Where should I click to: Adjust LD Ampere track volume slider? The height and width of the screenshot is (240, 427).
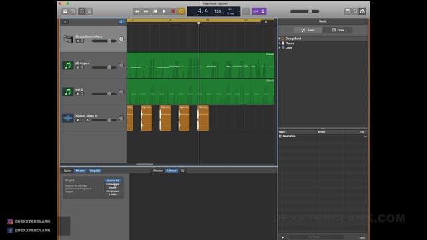point(104,67)
